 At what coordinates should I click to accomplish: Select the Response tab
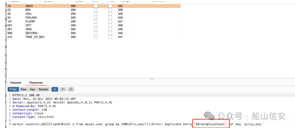tap(36, 83)
